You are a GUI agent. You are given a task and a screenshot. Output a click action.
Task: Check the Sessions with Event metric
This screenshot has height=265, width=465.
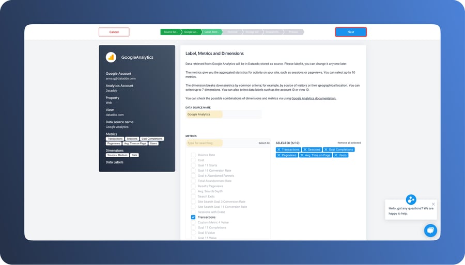point(193,212)
